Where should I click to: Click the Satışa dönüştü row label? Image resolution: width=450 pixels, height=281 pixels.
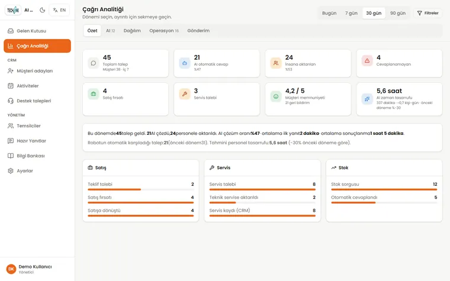(104, 211)
